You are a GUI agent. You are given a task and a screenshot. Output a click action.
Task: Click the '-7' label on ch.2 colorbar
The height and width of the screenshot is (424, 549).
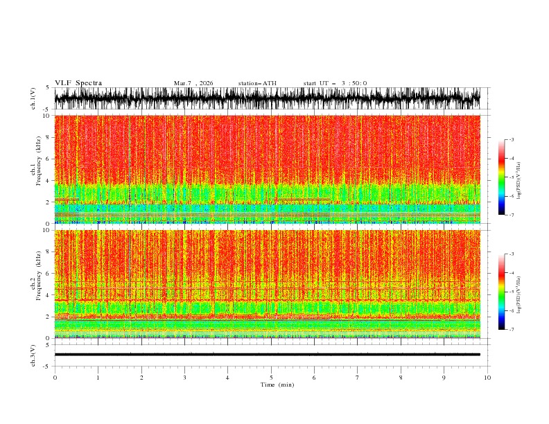click(511, 329)
